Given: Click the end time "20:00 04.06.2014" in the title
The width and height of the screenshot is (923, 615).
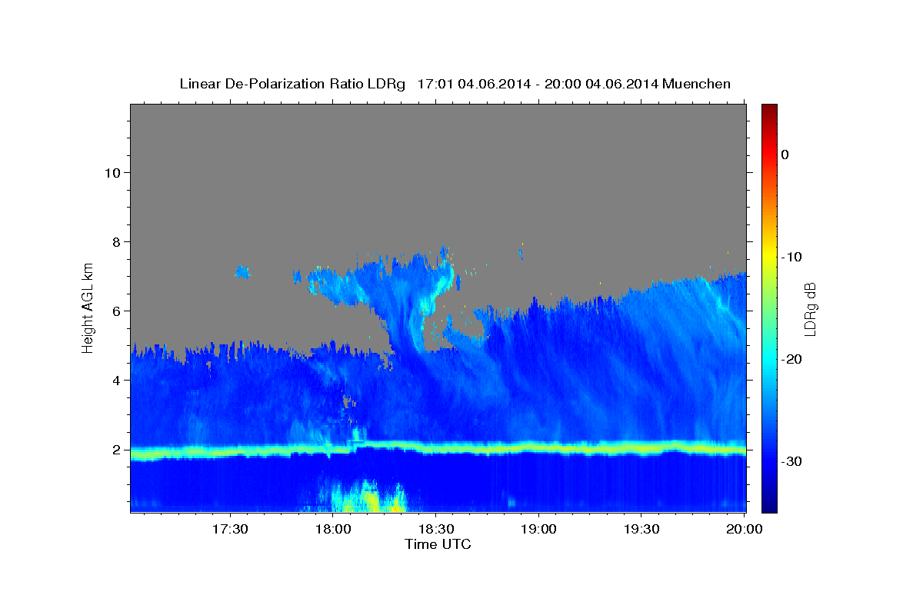Looking at the screenshot, I should tap(601, 84).
